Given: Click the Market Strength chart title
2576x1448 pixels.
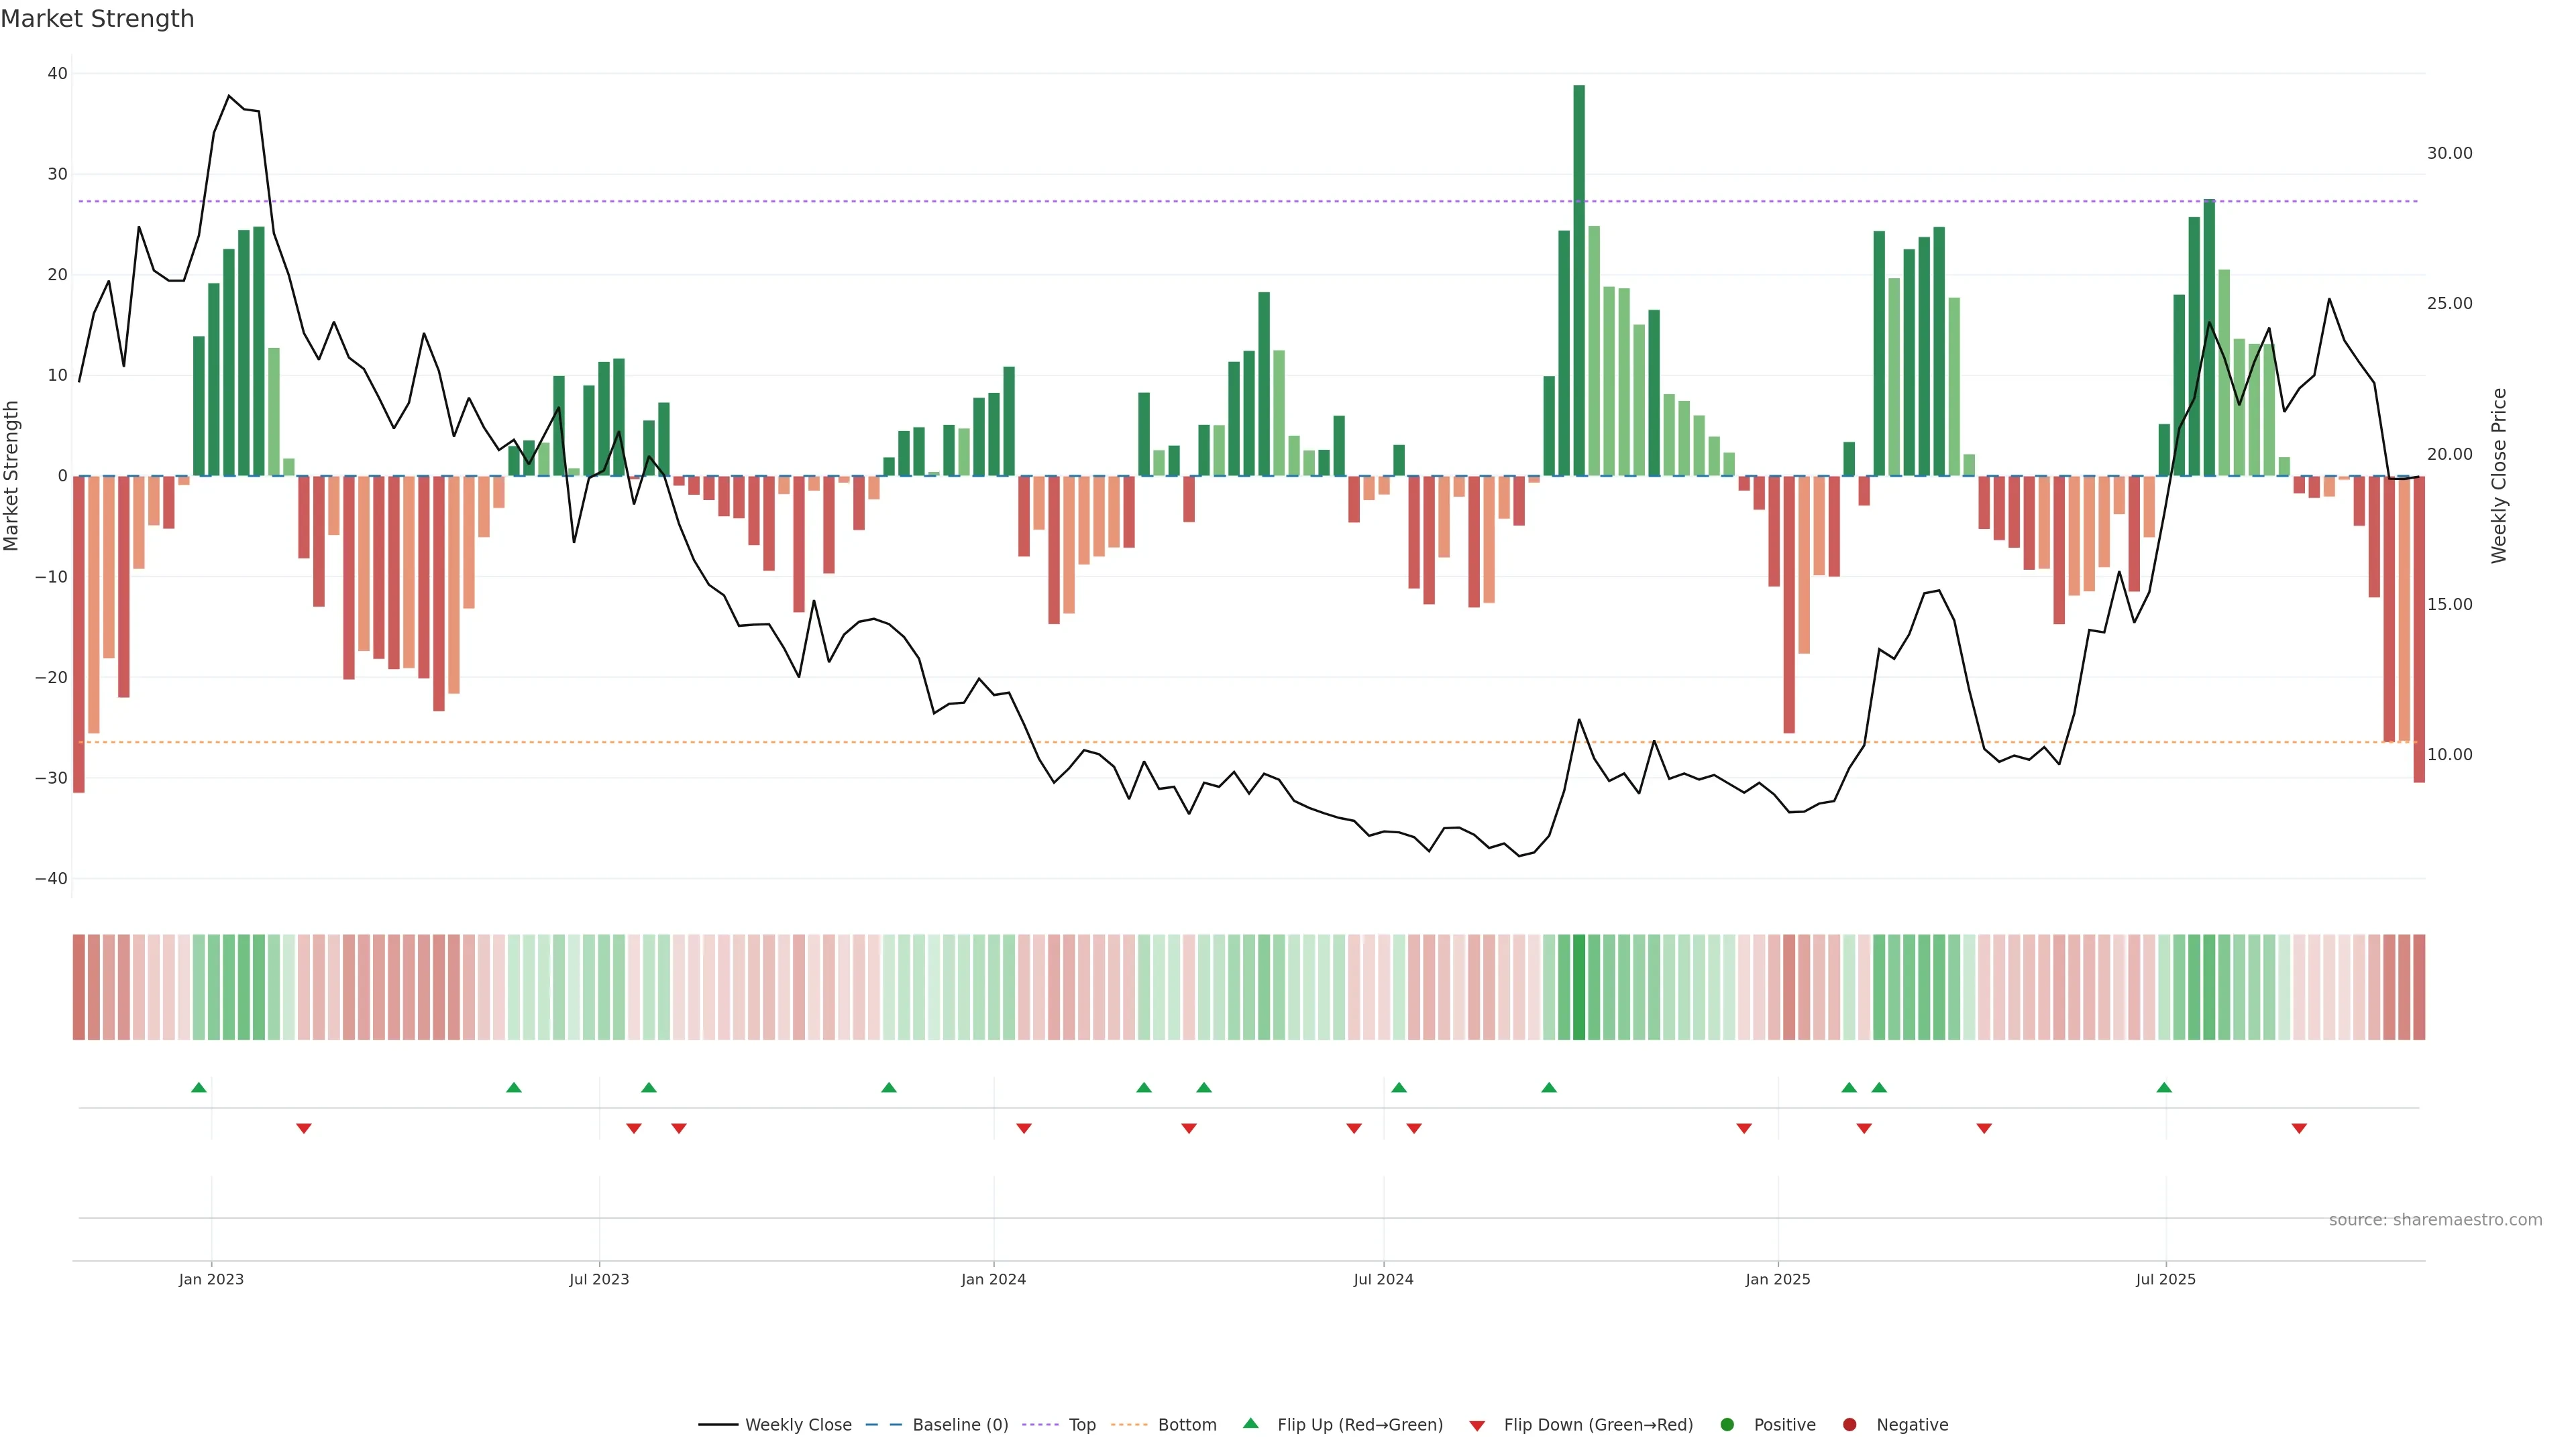Looking at the screenshot, I should 97,19.
